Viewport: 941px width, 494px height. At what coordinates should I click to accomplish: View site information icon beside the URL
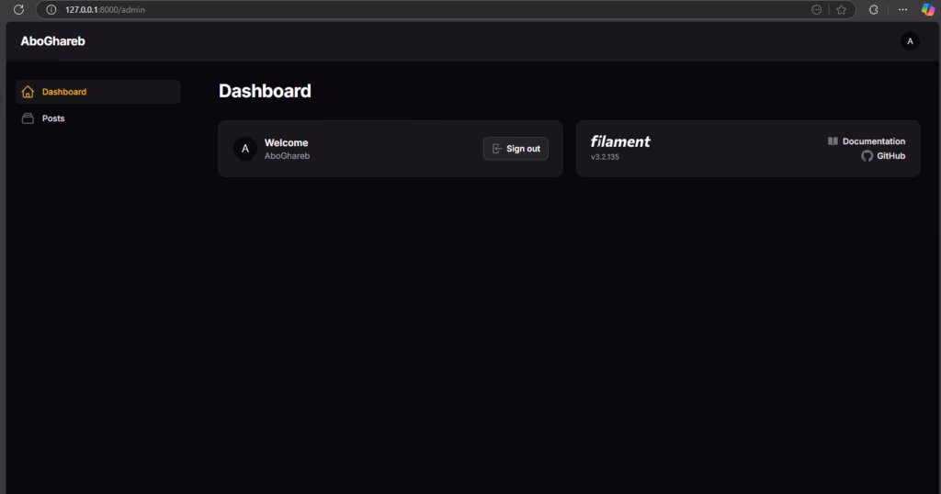[x=51, y=9]
